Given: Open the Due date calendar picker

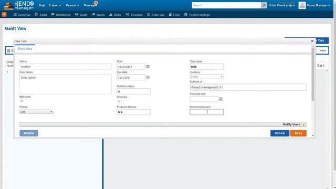Looking at the screenshot, I should coord(148,77).
